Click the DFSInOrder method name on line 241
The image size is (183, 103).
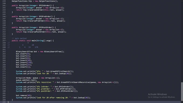coord(44,5)
